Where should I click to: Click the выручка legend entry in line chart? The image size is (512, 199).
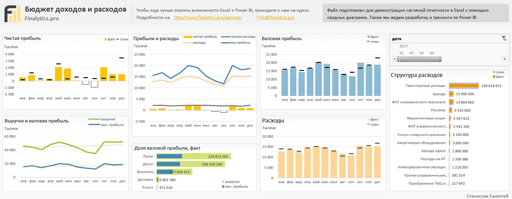click(x=102, y=119)
